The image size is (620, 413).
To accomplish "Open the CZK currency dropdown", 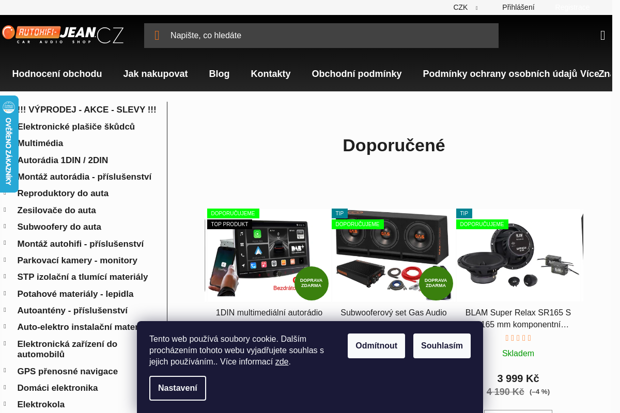I will tap(466, 7).
